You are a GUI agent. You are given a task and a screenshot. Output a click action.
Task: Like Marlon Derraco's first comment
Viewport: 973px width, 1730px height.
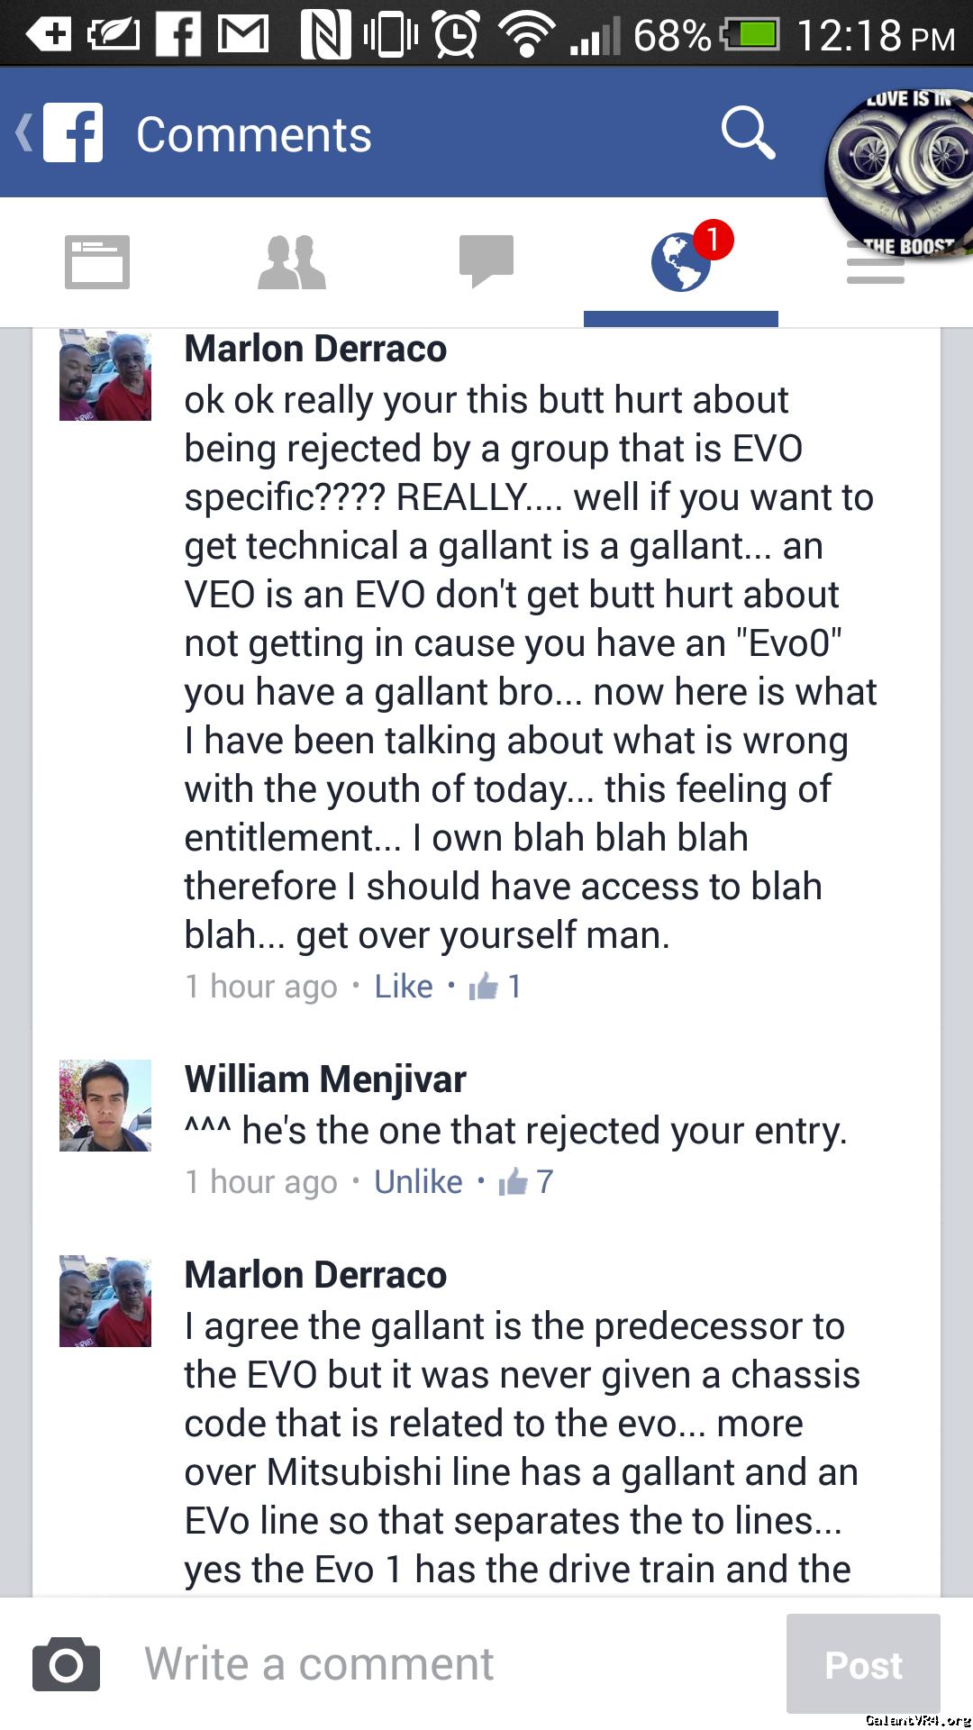(x=404, y=987)
